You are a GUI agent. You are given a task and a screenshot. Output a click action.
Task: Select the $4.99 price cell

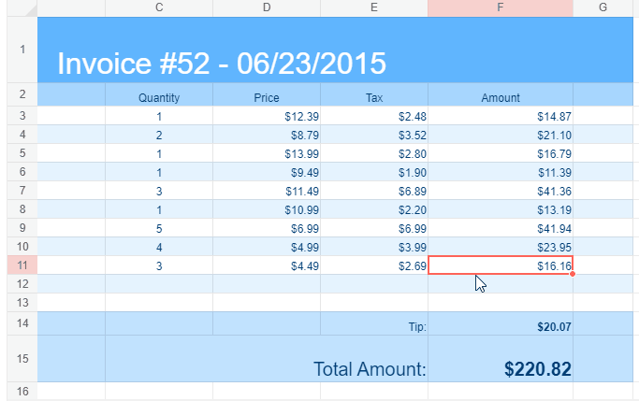pos(267,247)
